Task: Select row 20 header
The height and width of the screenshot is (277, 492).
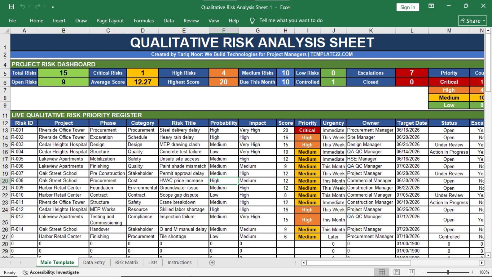Action: point(5,181)
